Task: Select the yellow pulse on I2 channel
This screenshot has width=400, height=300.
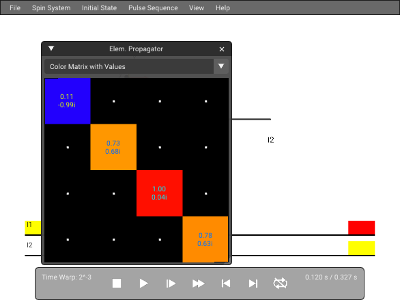Action: 362,248
